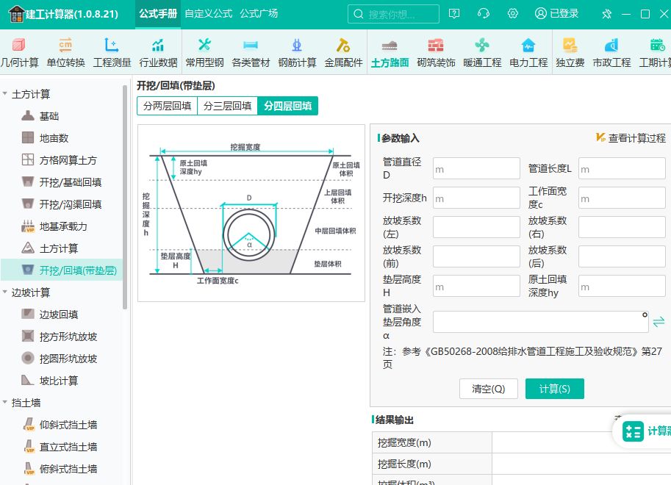Open 金属配件 metal fittings category
671x485 pixels.
(343, 52)
